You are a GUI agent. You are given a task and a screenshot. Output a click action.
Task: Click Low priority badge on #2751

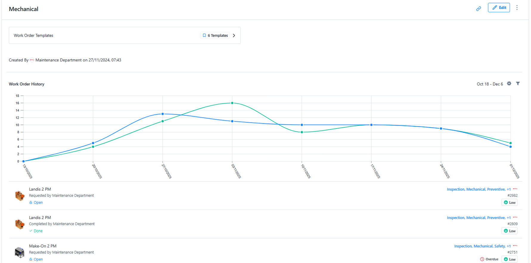tap(510, 259)
